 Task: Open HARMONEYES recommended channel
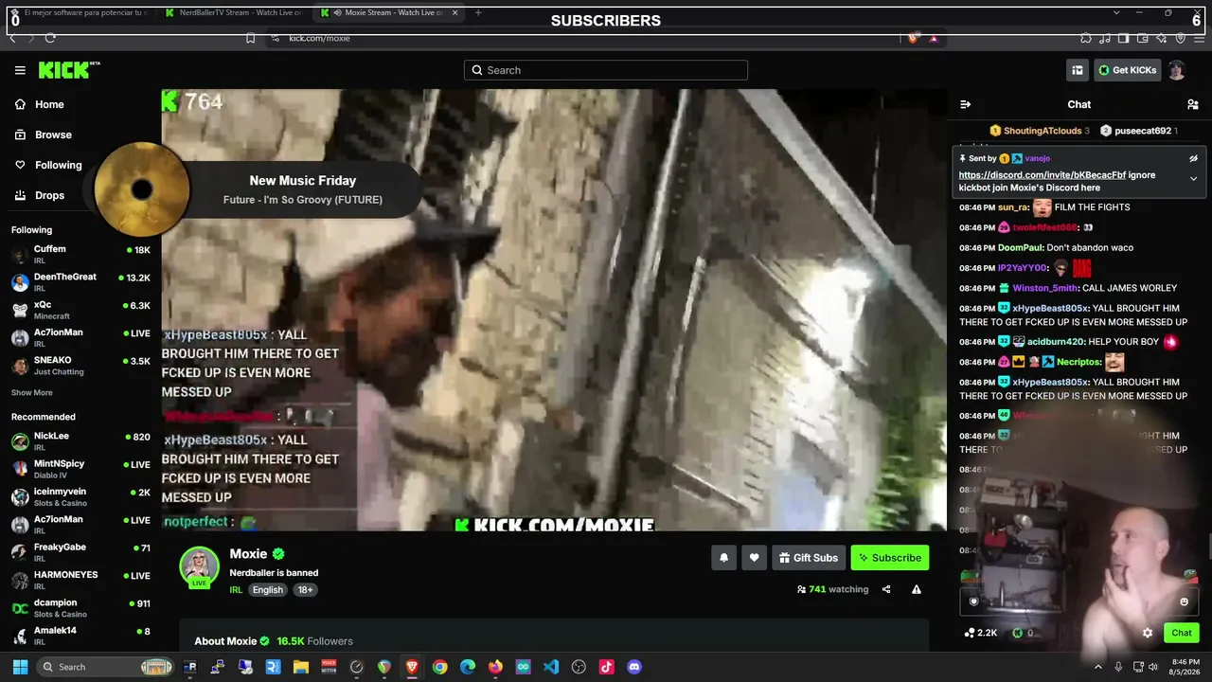(x=81, y=580)
